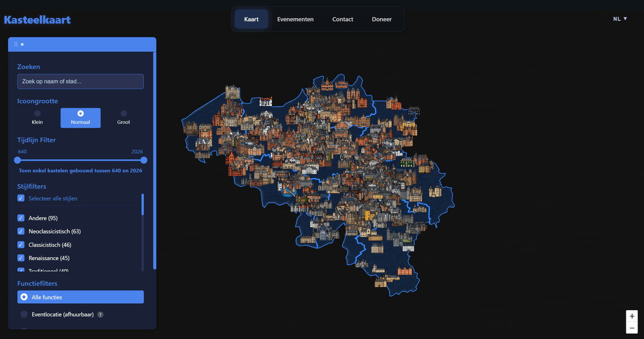Click the castle search input field
This screenshot has width=644, height=339.
coord(80,81)
